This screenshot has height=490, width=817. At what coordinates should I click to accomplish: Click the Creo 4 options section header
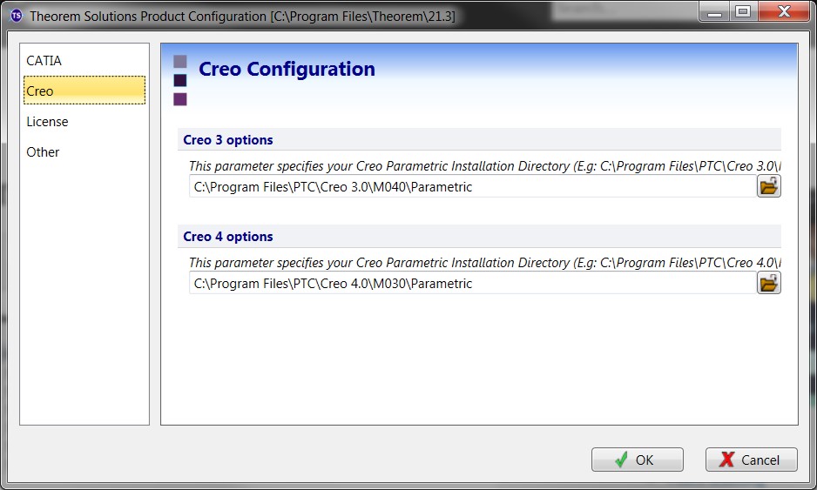pyautogui.click(x=228, y=237)
